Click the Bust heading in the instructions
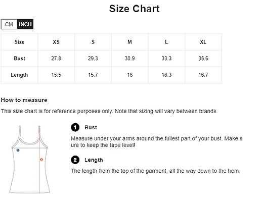264x200 pixels. pyautogui.click(x=91, y=127)
